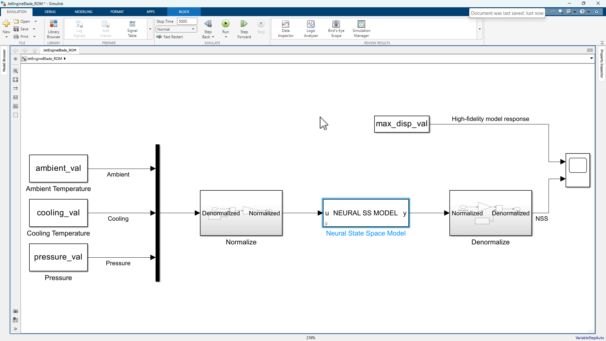Click the Hide/Show Explorer Bar icon

tap(15, 59)
